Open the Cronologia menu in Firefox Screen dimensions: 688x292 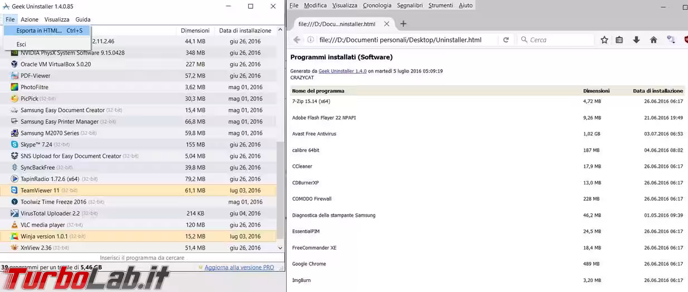coord(377,6)
